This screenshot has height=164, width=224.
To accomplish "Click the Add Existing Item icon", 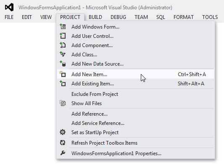I will (63, 83).
